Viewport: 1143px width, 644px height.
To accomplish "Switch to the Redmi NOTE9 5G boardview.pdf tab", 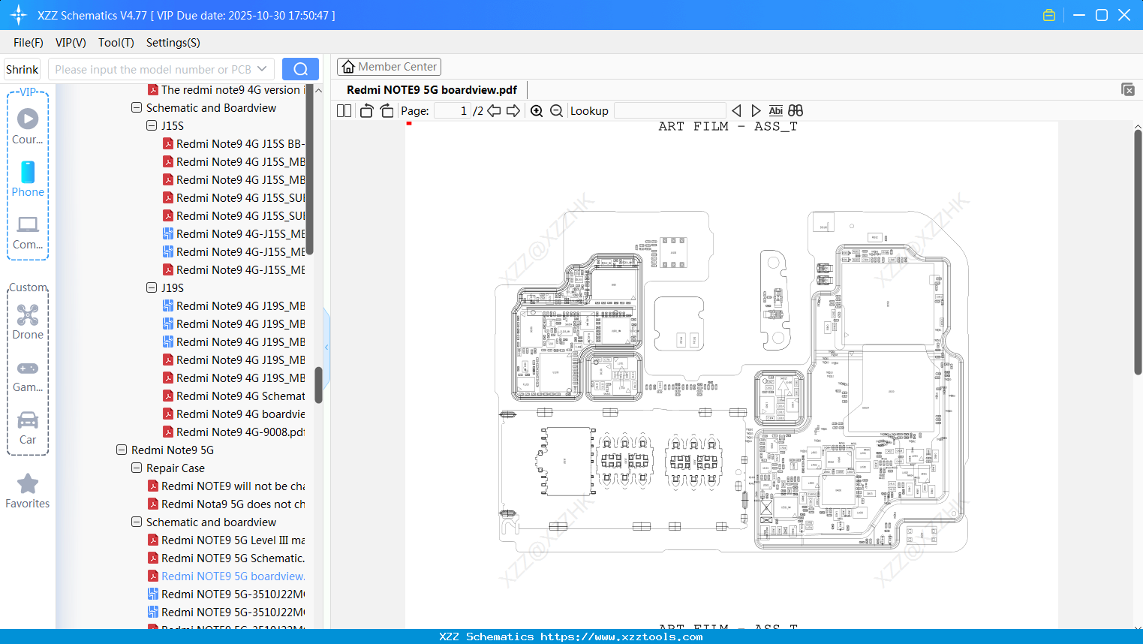I will coord(432,89).
